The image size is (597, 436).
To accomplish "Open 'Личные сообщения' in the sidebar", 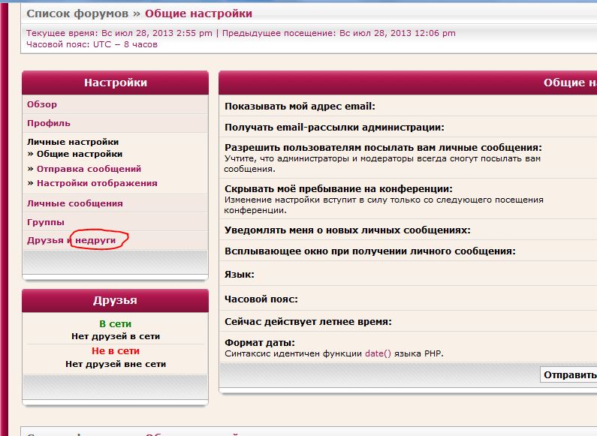I will coord(75,203).
